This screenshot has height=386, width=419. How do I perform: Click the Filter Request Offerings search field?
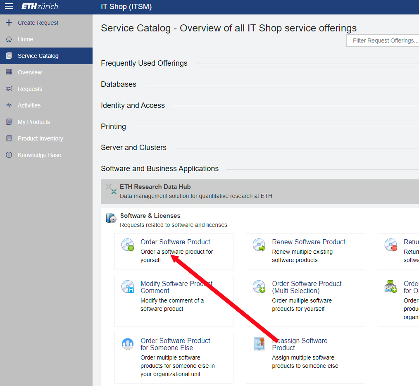tap(383, 41)
